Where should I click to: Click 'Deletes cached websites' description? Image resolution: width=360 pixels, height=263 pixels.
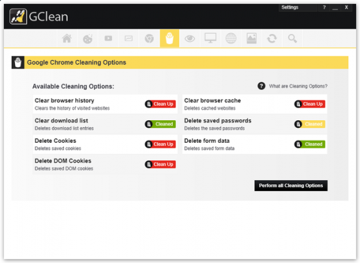click(210, 108)
